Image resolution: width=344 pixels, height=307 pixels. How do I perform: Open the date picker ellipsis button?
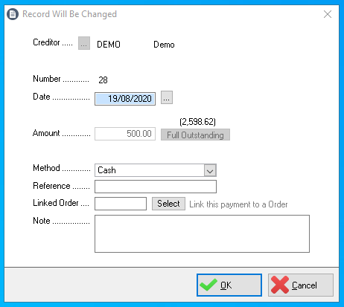pos(167,97)
